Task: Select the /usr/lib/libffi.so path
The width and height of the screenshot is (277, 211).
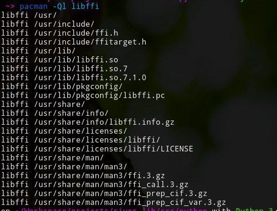Action: coord(76,60)
